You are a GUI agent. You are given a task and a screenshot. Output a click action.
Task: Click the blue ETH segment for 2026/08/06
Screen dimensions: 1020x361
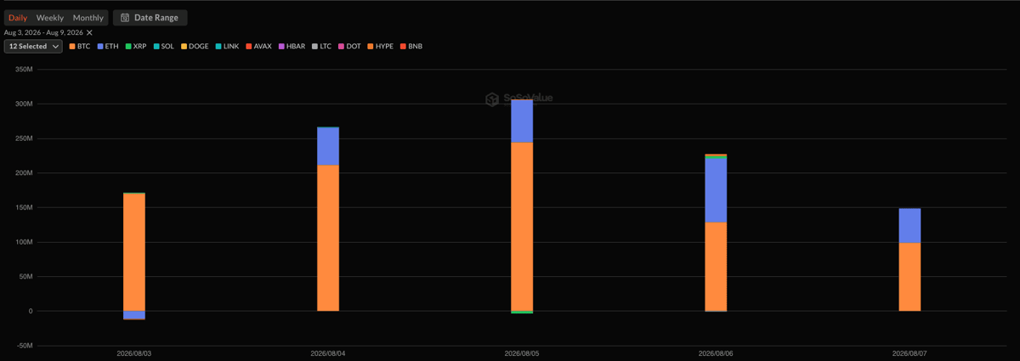pos(716,190)
